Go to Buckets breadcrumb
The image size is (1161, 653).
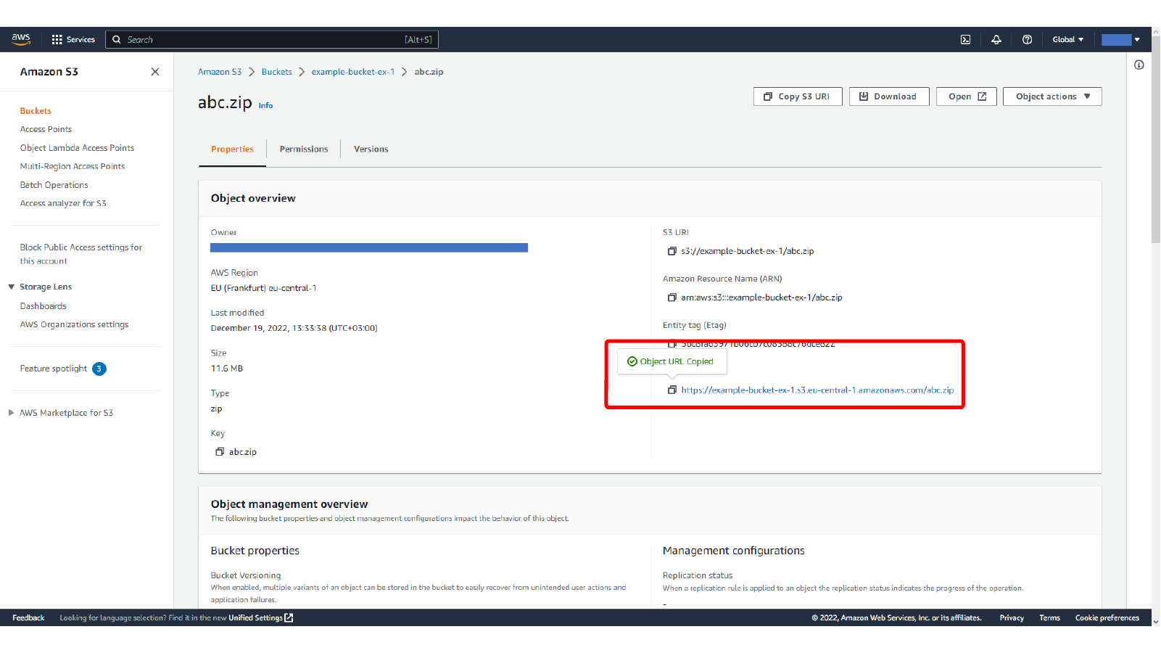[x=277, y=72]
